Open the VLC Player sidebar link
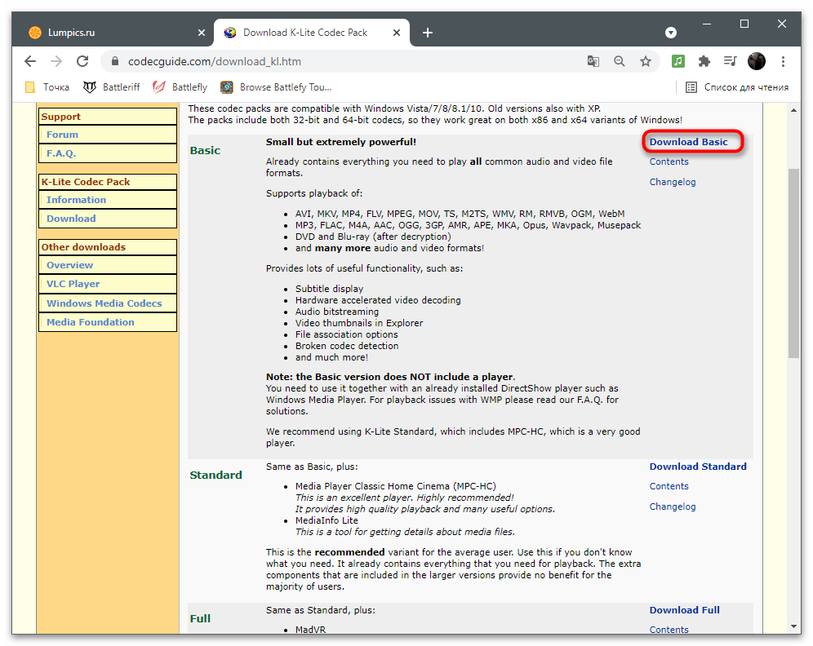The image size is (813, 646). pos(73,284)
